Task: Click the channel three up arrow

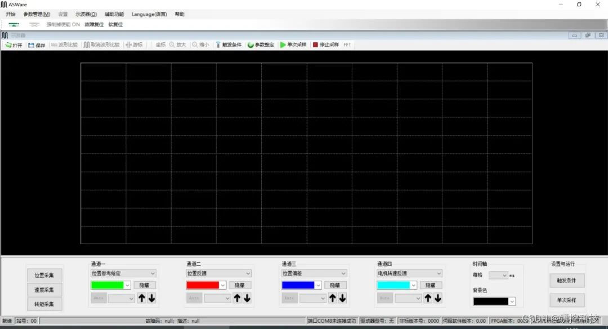Action: (x=333, y=298)
